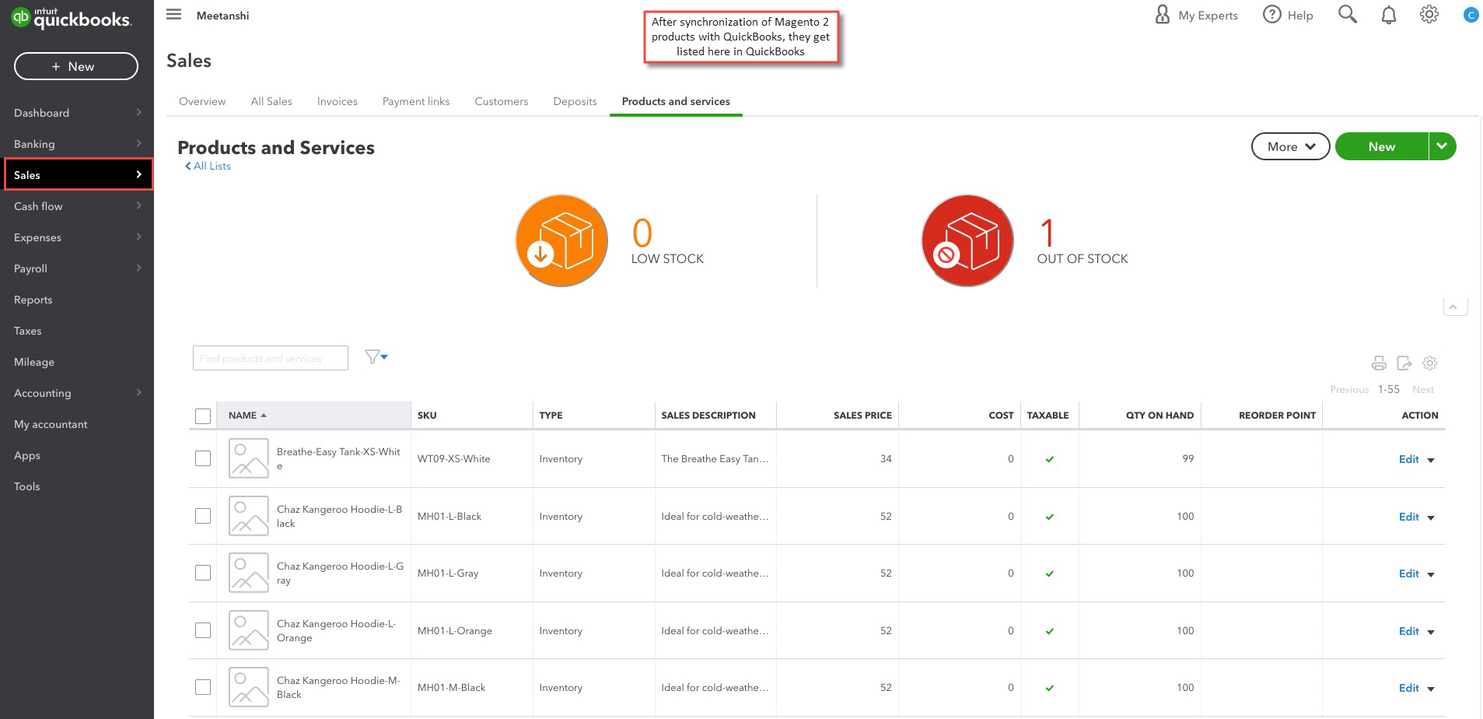The image size is (1483, 719).
Task: Collapse the stock summary panel
Action: (1455, 307)
